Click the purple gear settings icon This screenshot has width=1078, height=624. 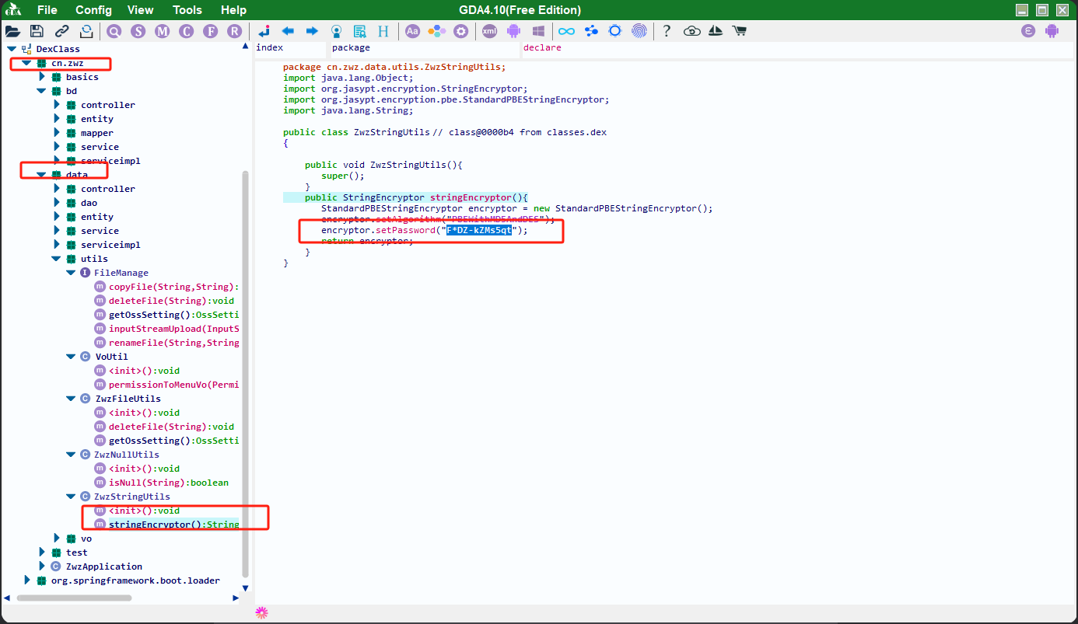tap(461, 31)
